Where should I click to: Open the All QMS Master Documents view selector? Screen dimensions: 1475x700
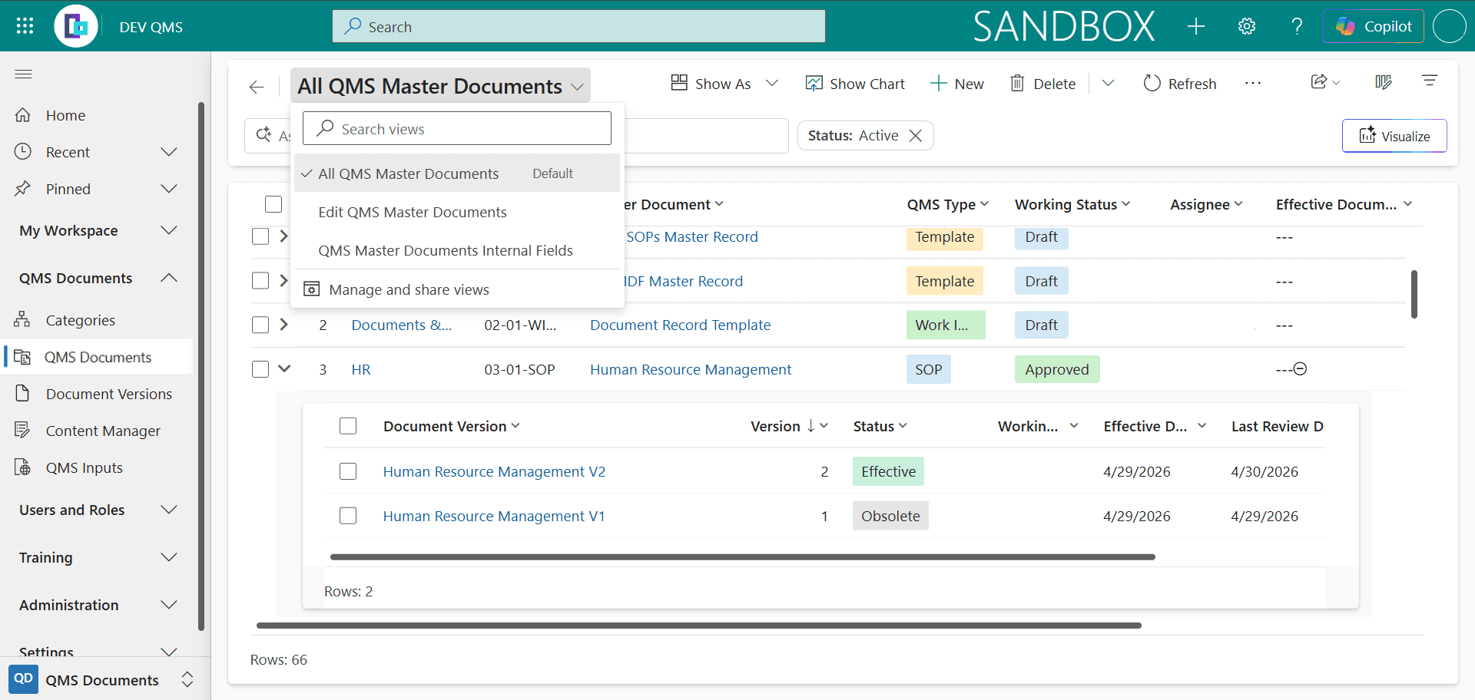440,86
